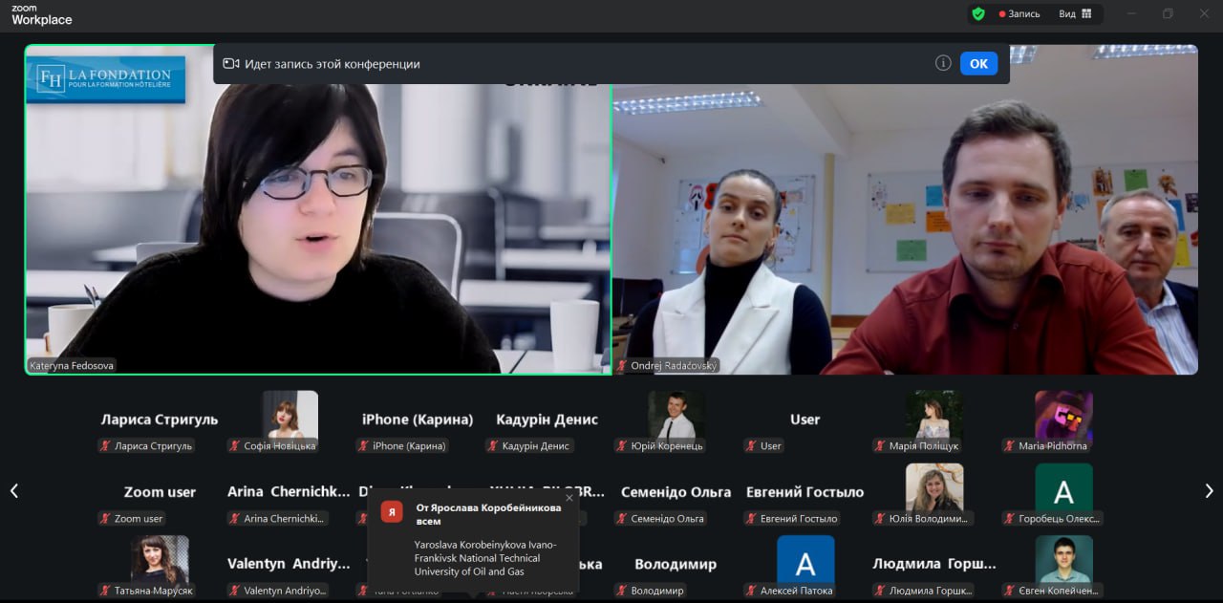Click muted mic icon beside iPhone (Карина) label
1223x603 pixels.
coord(363,445)
